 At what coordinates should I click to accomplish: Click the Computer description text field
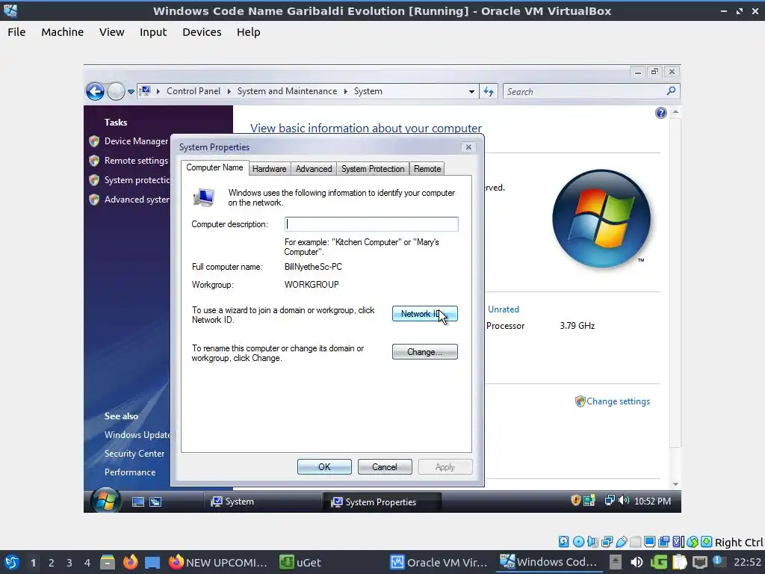point(371,224)
